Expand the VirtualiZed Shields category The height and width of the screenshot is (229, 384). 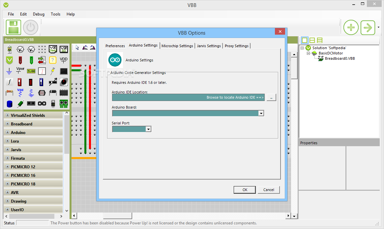(7, 115)
